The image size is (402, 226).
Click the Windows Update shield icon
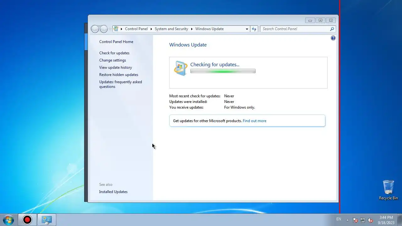pos(181,68)
